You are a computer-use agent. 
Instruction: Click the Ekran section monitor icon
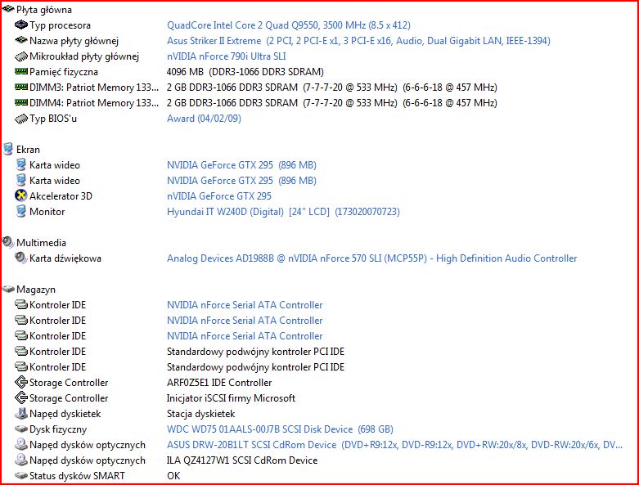[x=8, y=150]
